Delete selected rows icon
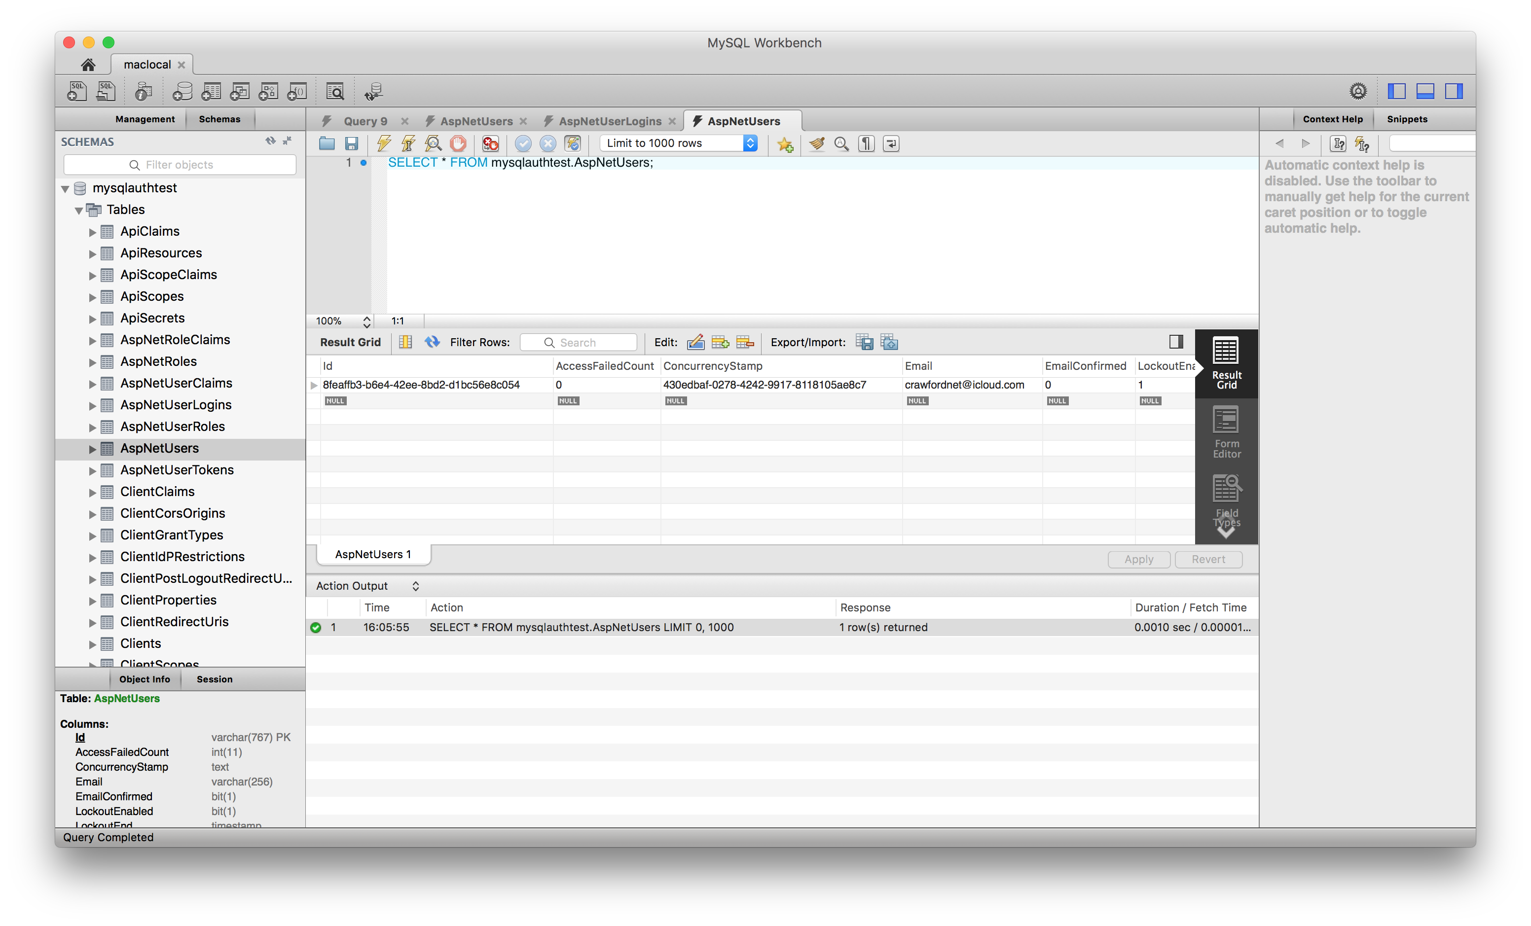This screenshot has height=926, width=1531. tap(745, 342)
